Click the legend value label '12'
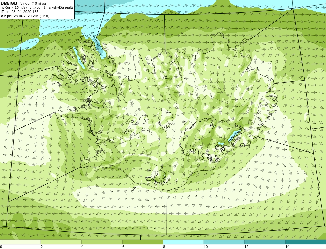The width and height of the screenshot is (326, 249). [x=246, y=247]
